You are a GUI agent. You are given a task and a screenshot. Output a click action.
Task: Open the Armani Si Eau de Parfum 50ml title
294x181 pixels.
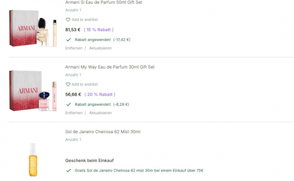pyautogui.click(x=104, y=2)
